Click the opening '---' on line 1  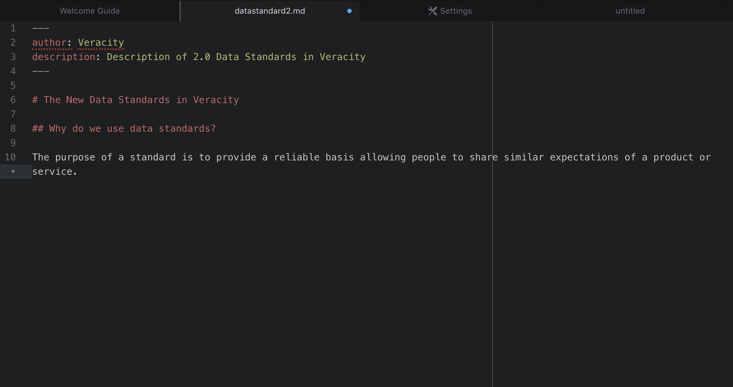tap(41, 28)
